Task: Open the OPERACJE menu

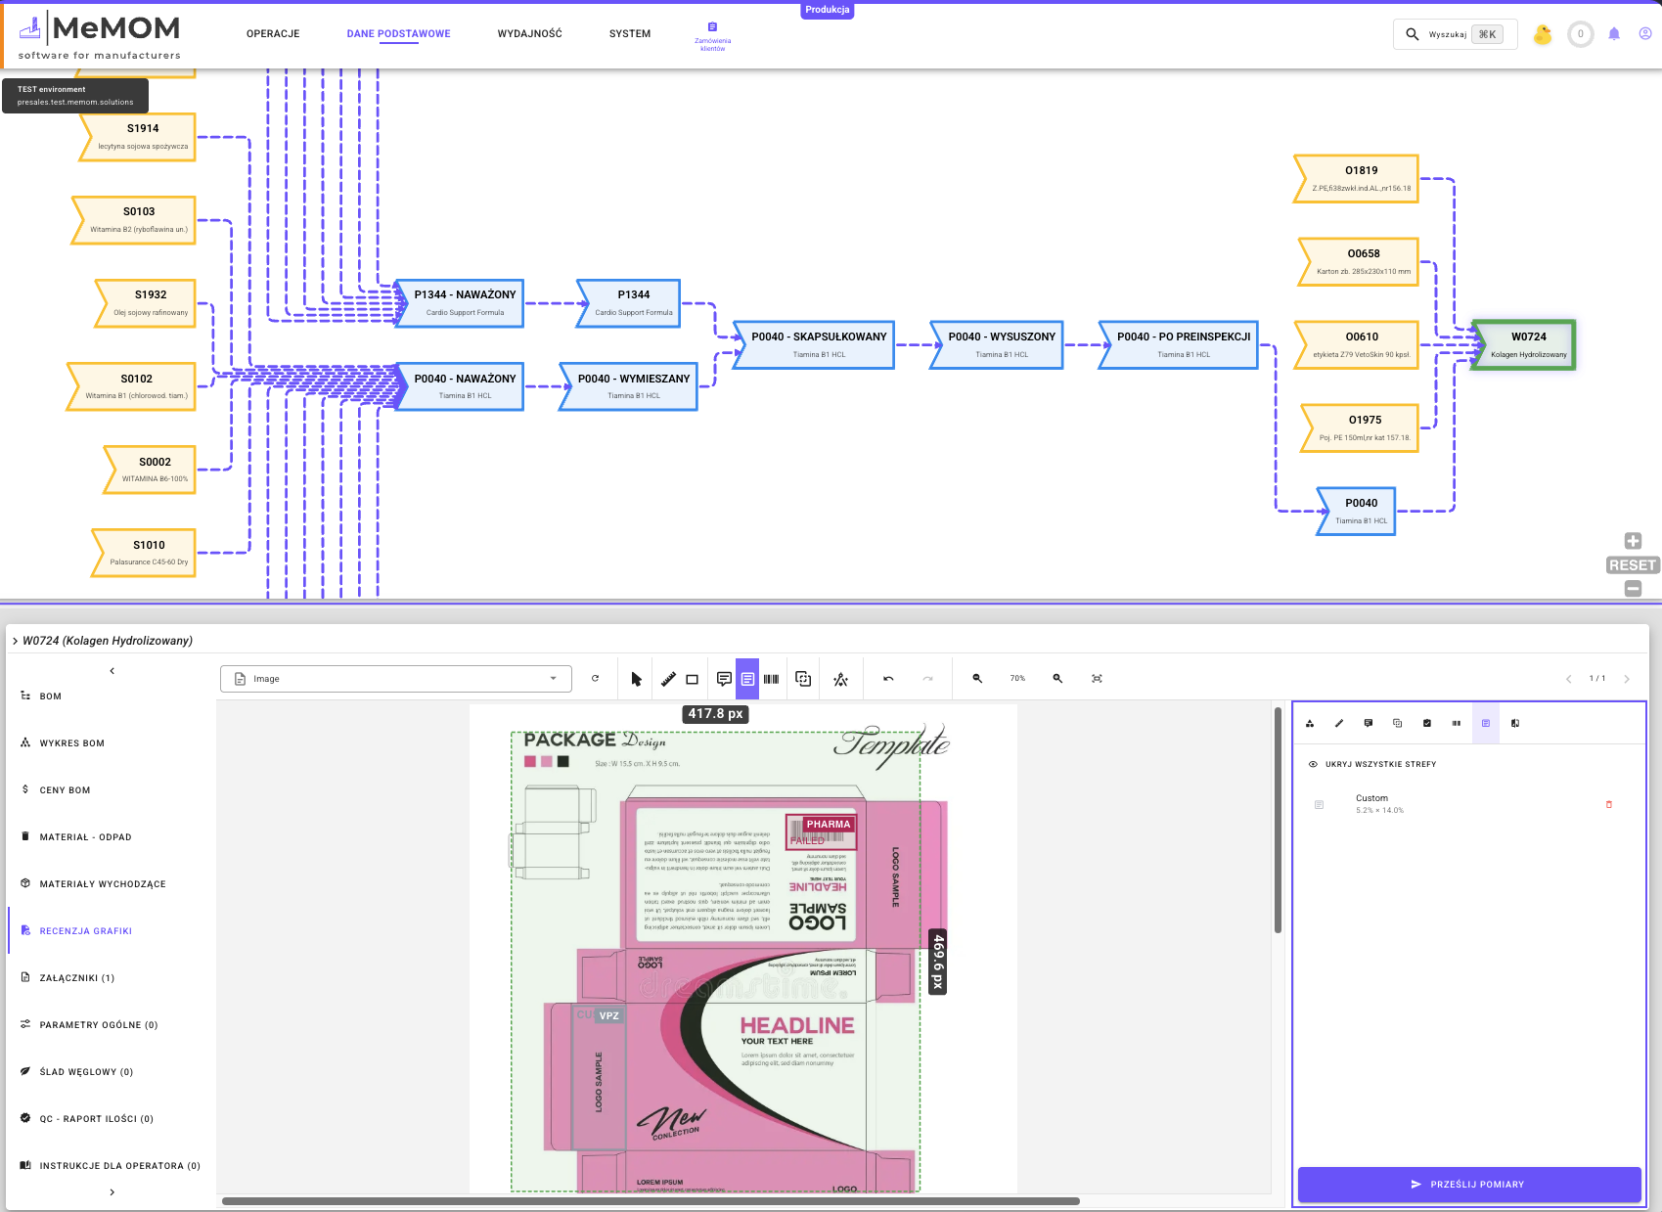Action: point(273,34)
